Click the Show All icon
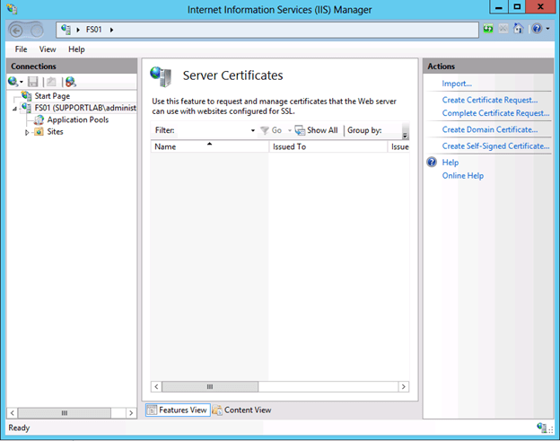The width and height of the screenshot is (560, 441). click(300, 130)
